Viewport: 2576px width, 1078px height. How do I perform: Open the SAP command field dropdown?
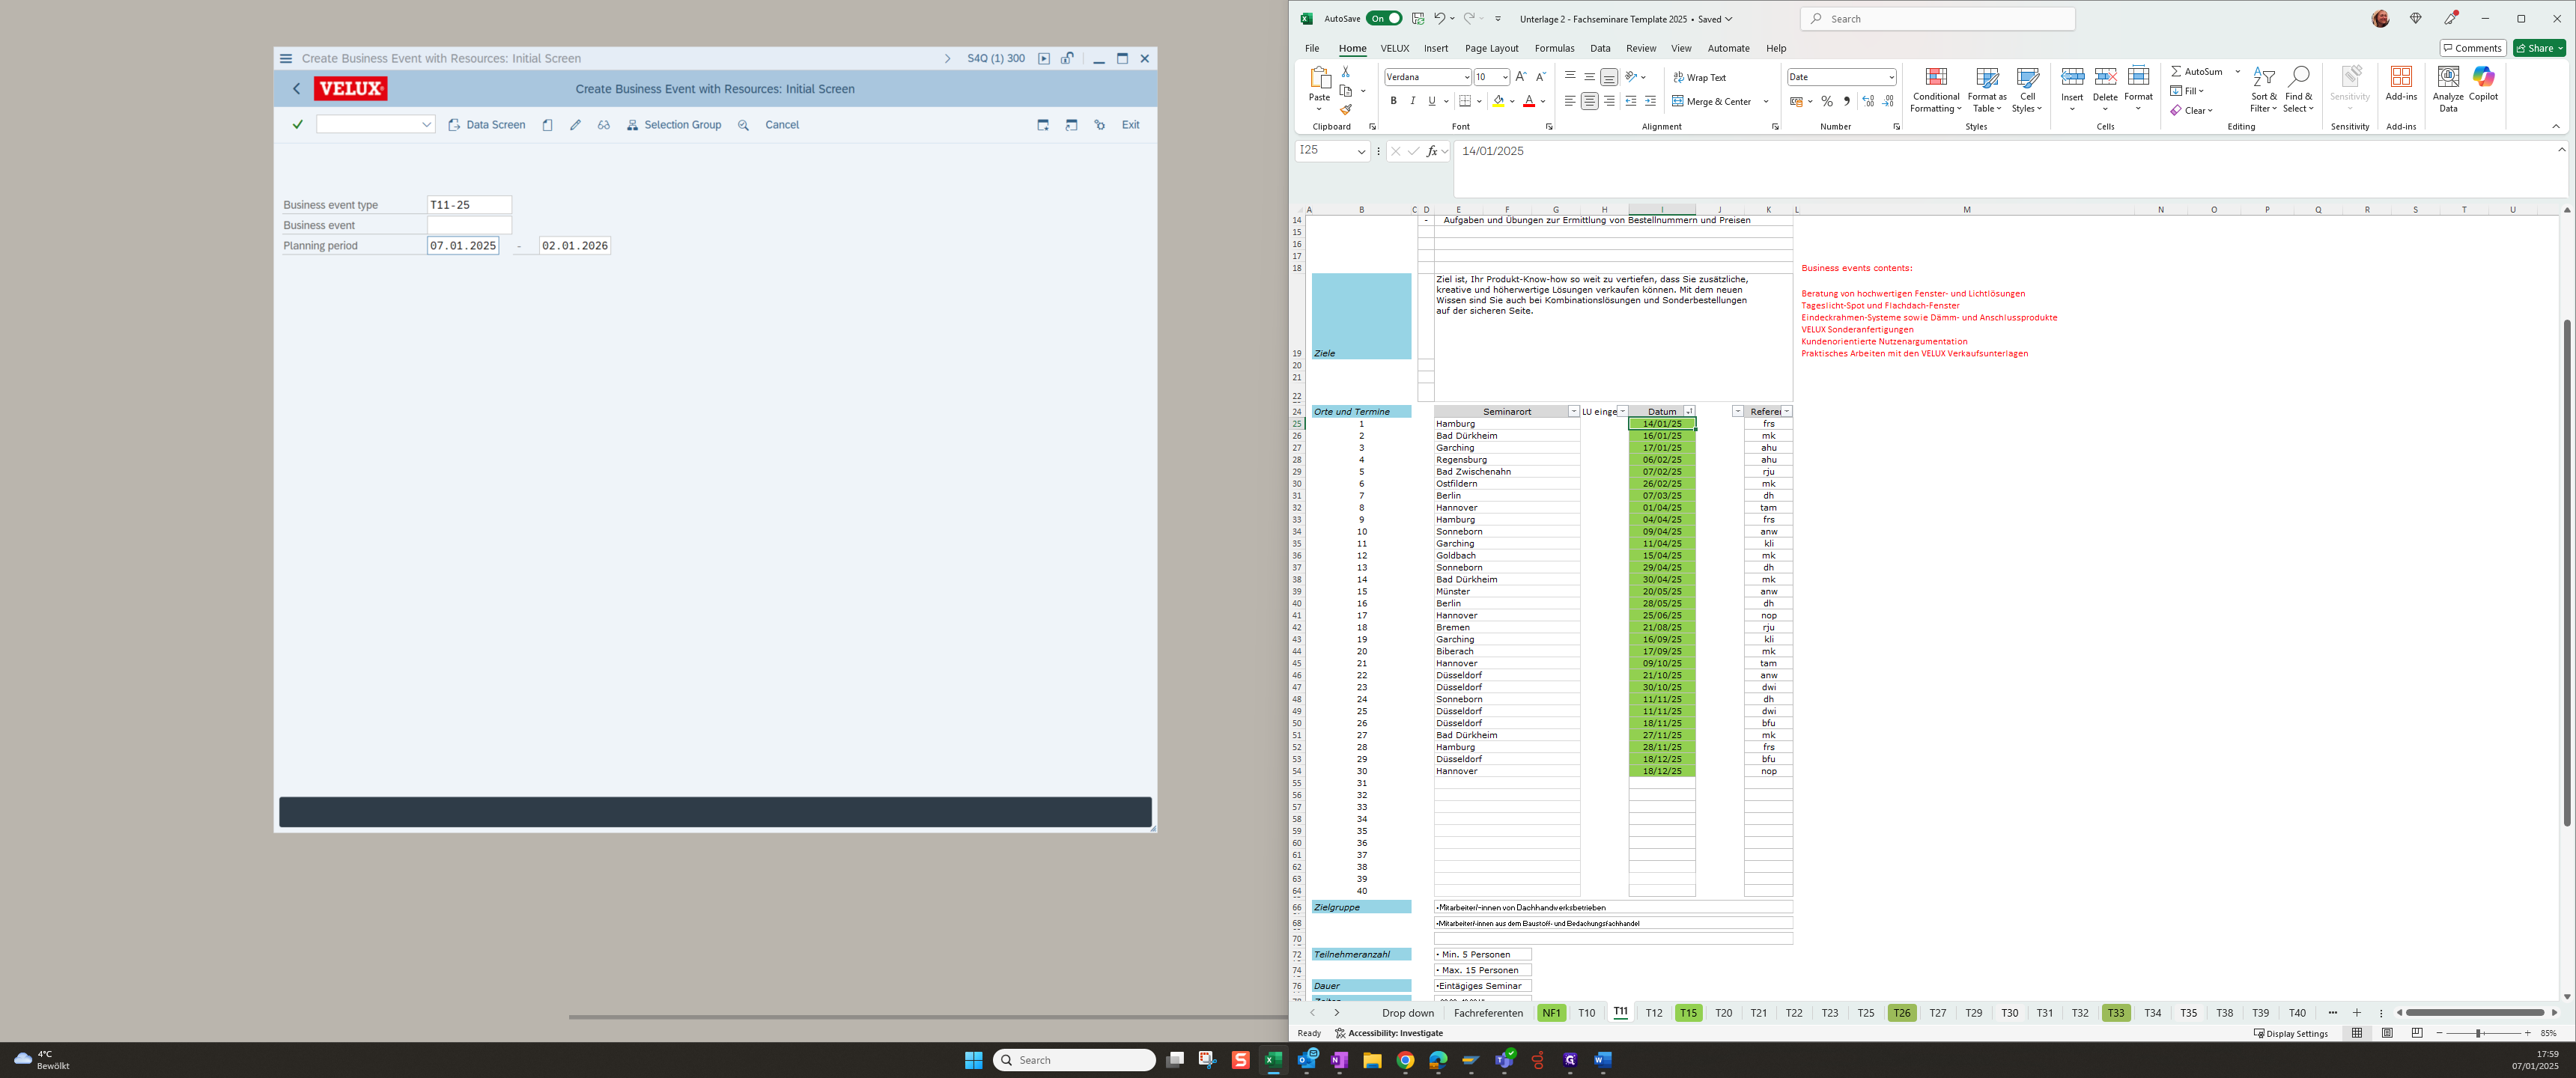[426, 125]
